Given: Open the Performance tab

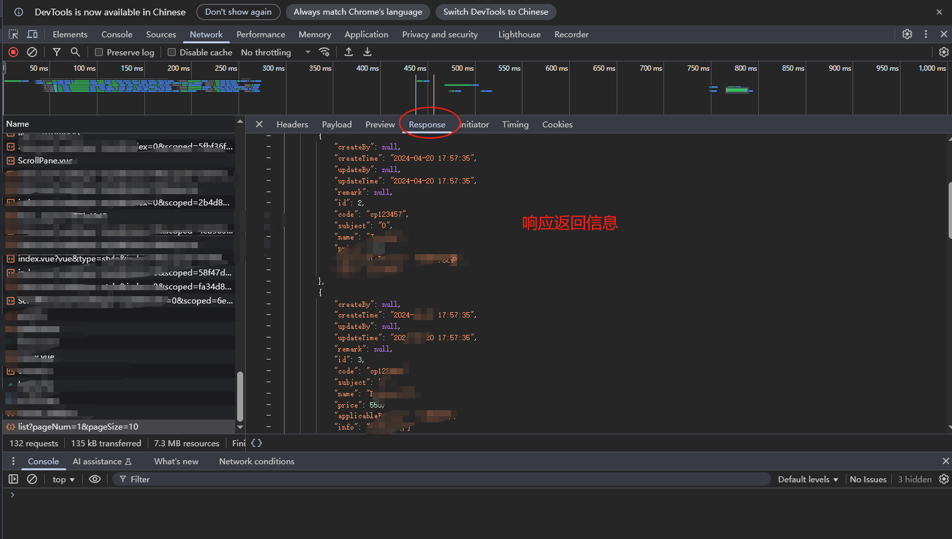Looking at the screenshot, I should [261, 34].
